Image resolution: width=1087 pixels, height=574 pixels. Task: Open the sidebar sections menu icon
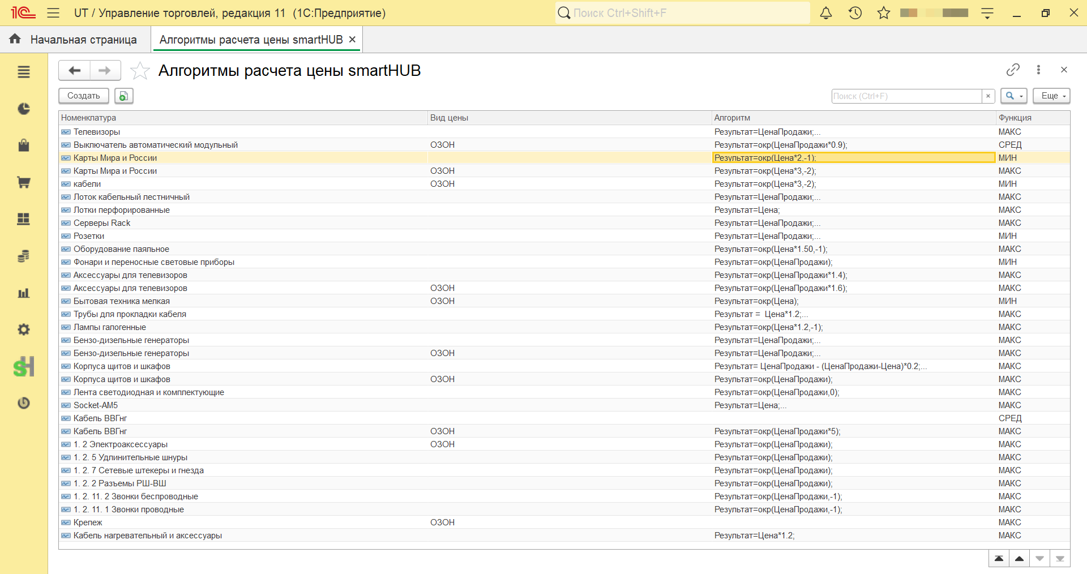point(23,72)
